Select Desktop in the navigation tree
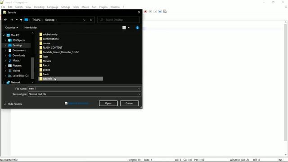 (x=17, y=45)
